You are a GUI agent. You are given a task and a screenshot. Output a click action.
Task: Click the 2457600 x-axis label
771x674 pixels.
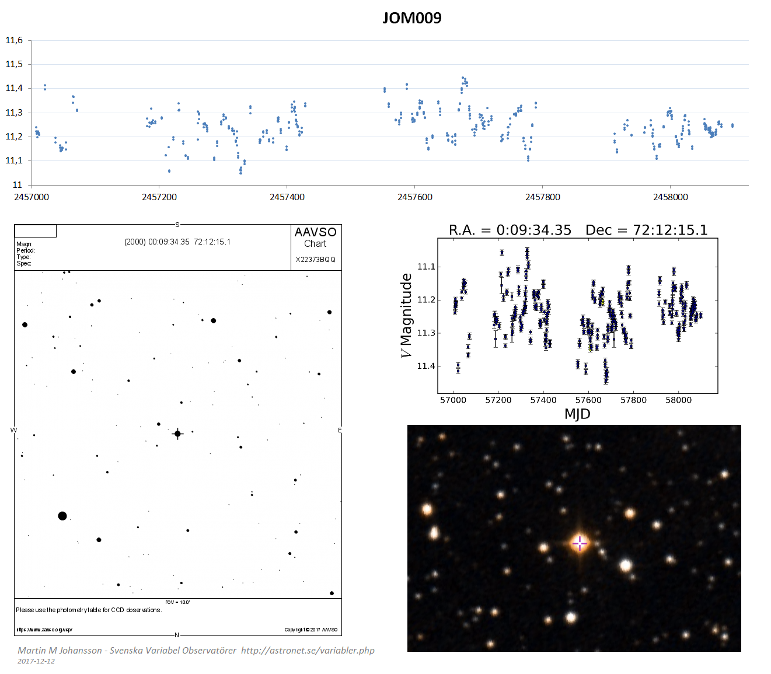(415, 197)
